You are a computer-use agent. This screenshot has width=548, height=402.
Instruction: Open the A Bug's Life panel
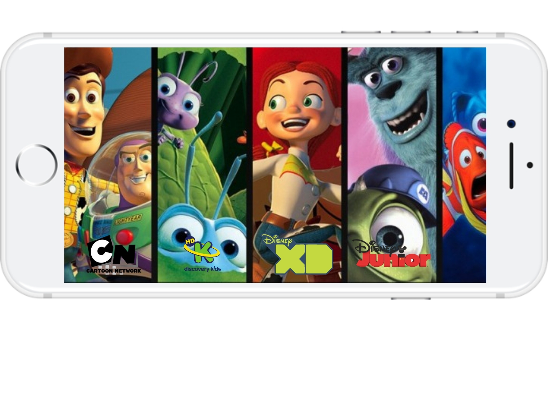pyautogui.click(x=202, y=165)
